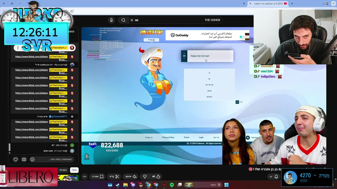Clear the search box with X

132,20
